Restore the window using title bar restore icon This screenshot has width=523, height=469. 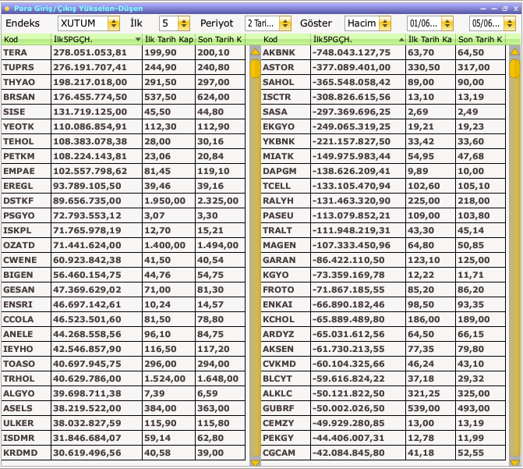pos(504,9)
